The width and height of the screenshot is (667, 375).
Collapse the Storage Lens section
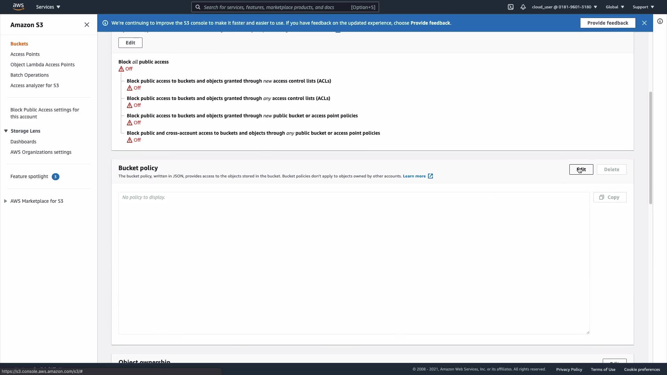(x=6, y=131)
